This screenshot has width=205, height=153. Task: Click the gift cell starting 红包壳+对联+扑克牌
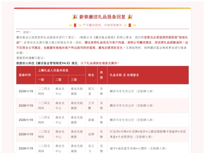(x=148, y=134)
